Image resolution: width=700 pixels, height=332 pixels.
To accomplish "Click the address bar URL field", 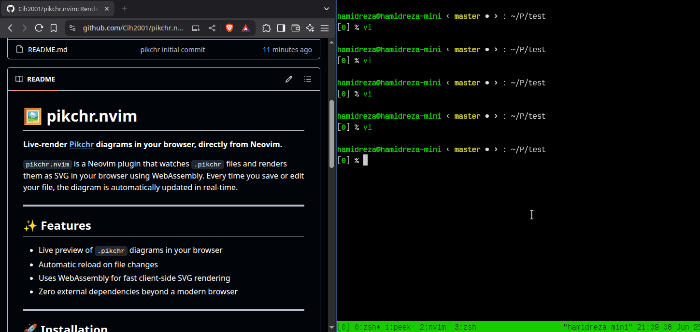I will [x=133, y=28].
